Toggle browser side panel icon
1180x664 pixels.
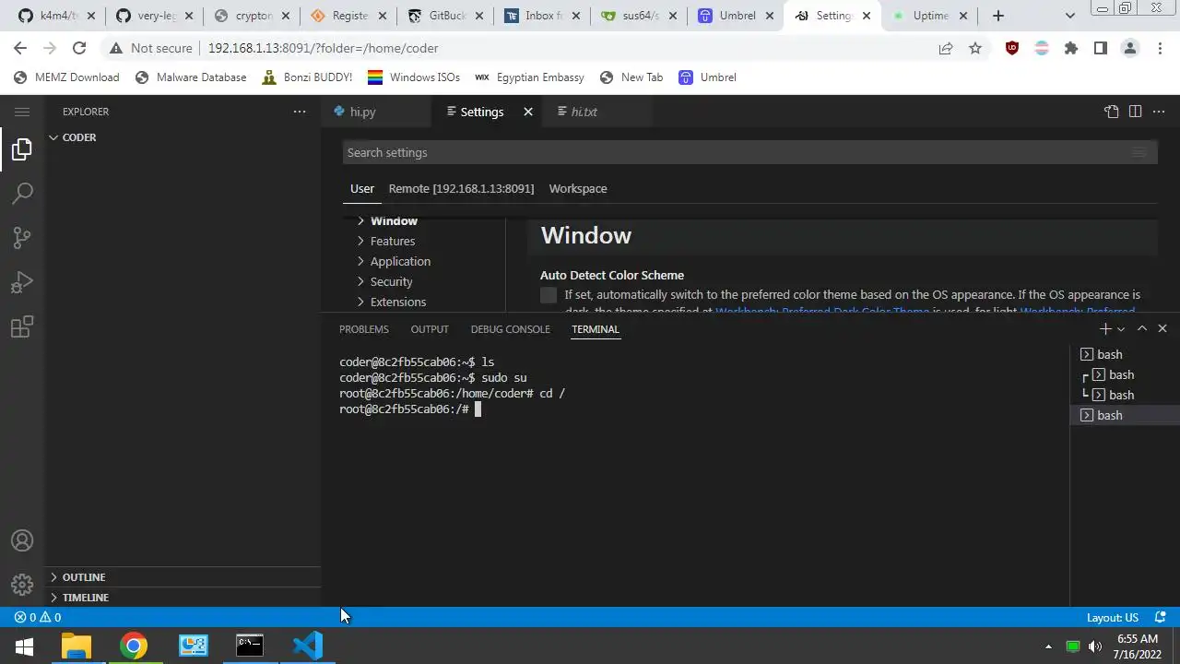tap(1101, 48)
